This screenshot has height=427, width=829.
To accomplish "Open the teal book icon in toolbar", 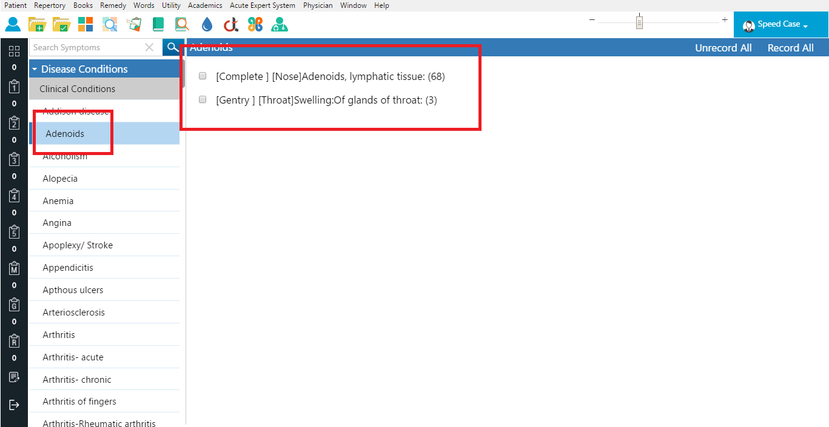I will (x=158, y=24).
